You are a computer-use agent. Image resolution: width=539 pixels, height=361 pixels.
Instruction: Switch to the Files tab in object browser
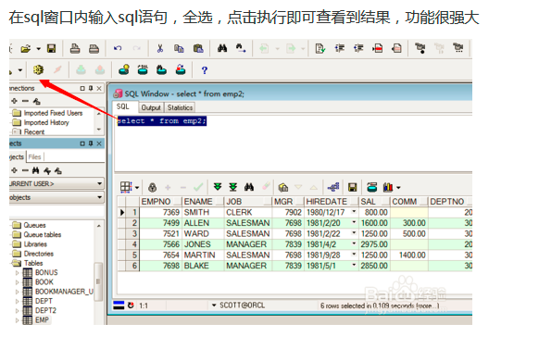point(34,157)
